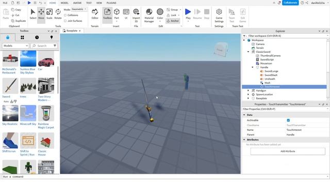Choose the Scale tool
Image resolution: width=330 pixels, height=186 pixels.
[49, 14]
